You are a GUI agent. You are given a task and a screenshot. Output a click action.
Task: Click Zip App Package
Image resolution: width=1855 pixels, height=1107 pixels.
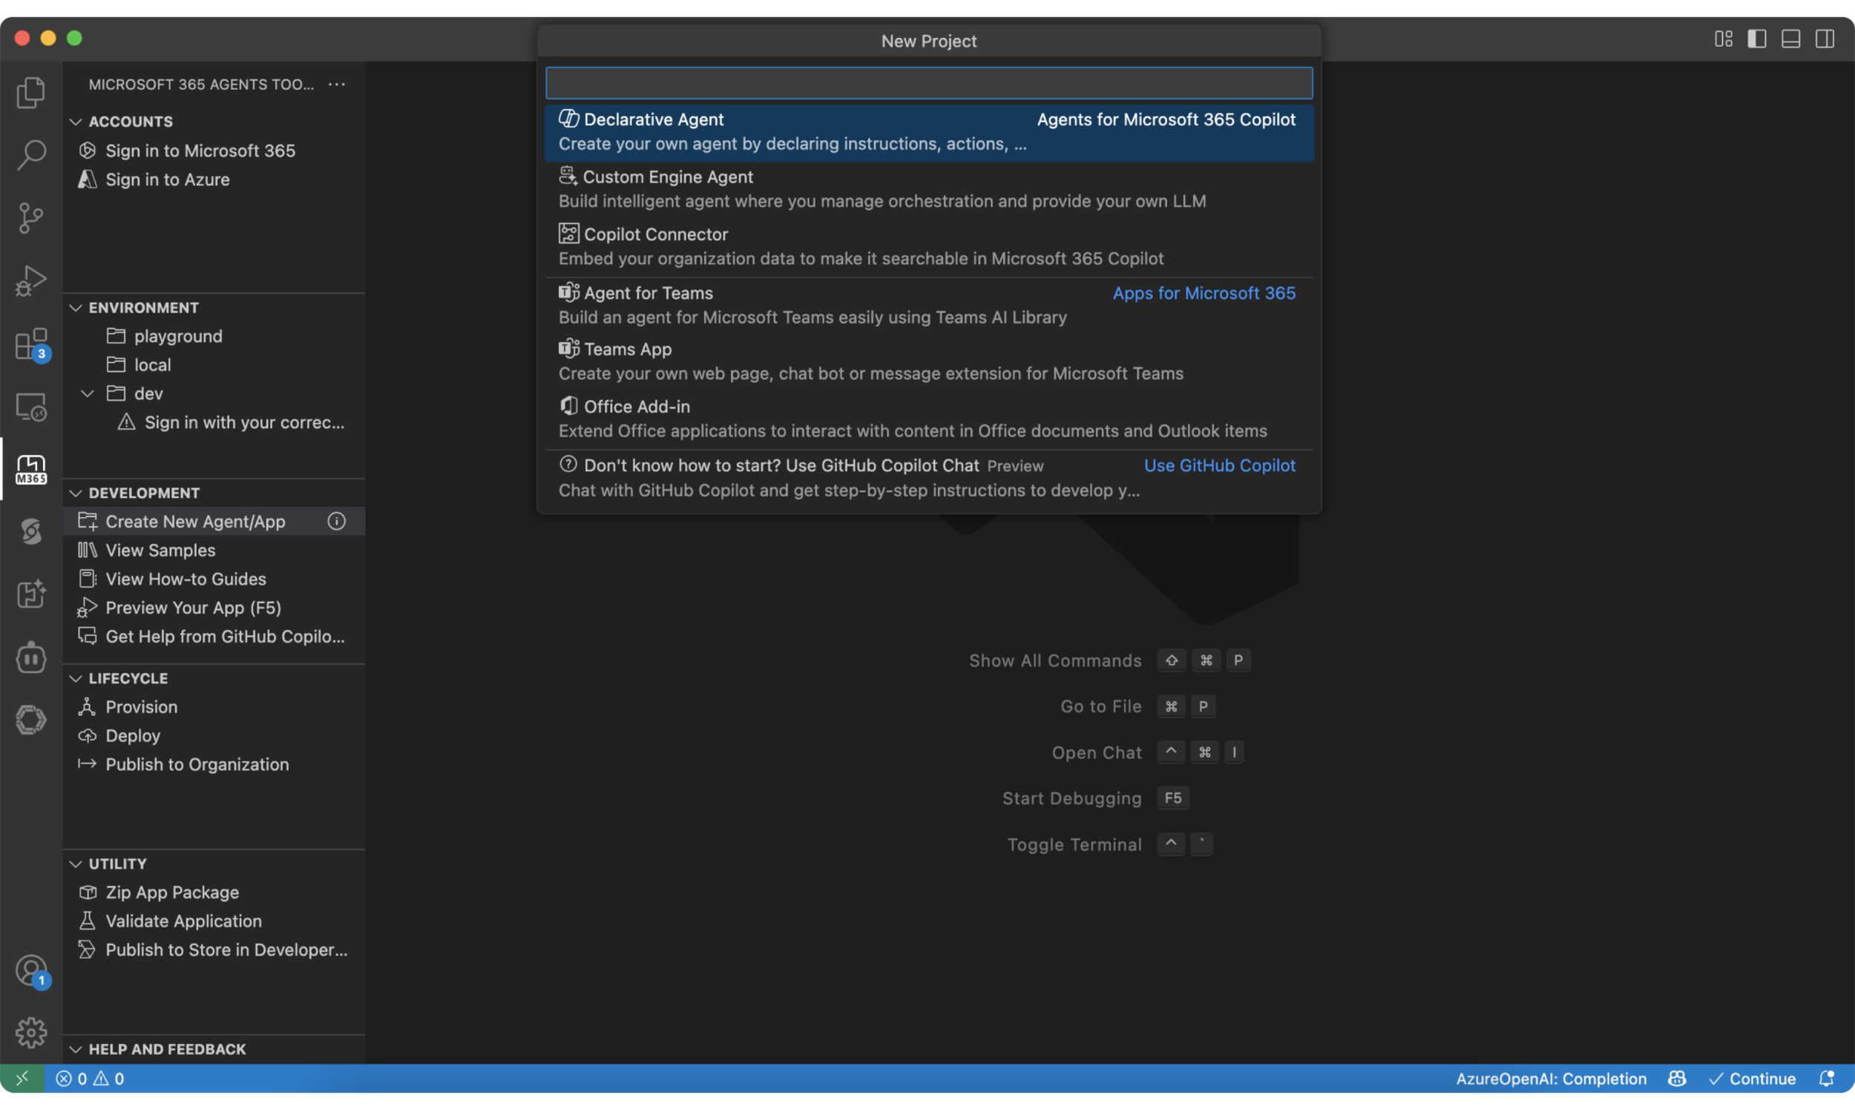click(x=214, y=891)
